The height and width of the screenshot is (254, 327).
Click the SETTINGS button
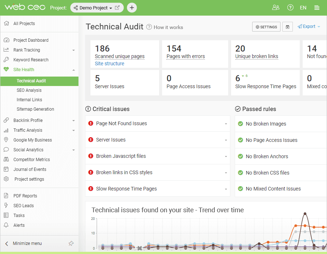coord(266,27)
